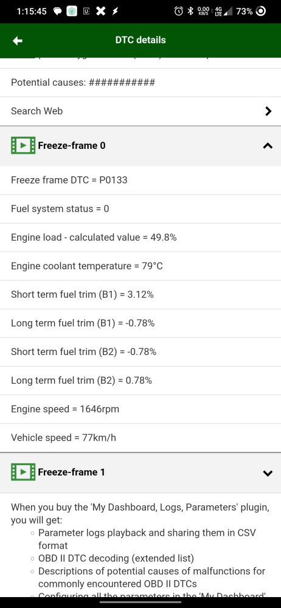Image resolution: width=281 pixels, height=608 pixels.
Task: Select the Potential causes row
Action: click(x=140, y=83)
